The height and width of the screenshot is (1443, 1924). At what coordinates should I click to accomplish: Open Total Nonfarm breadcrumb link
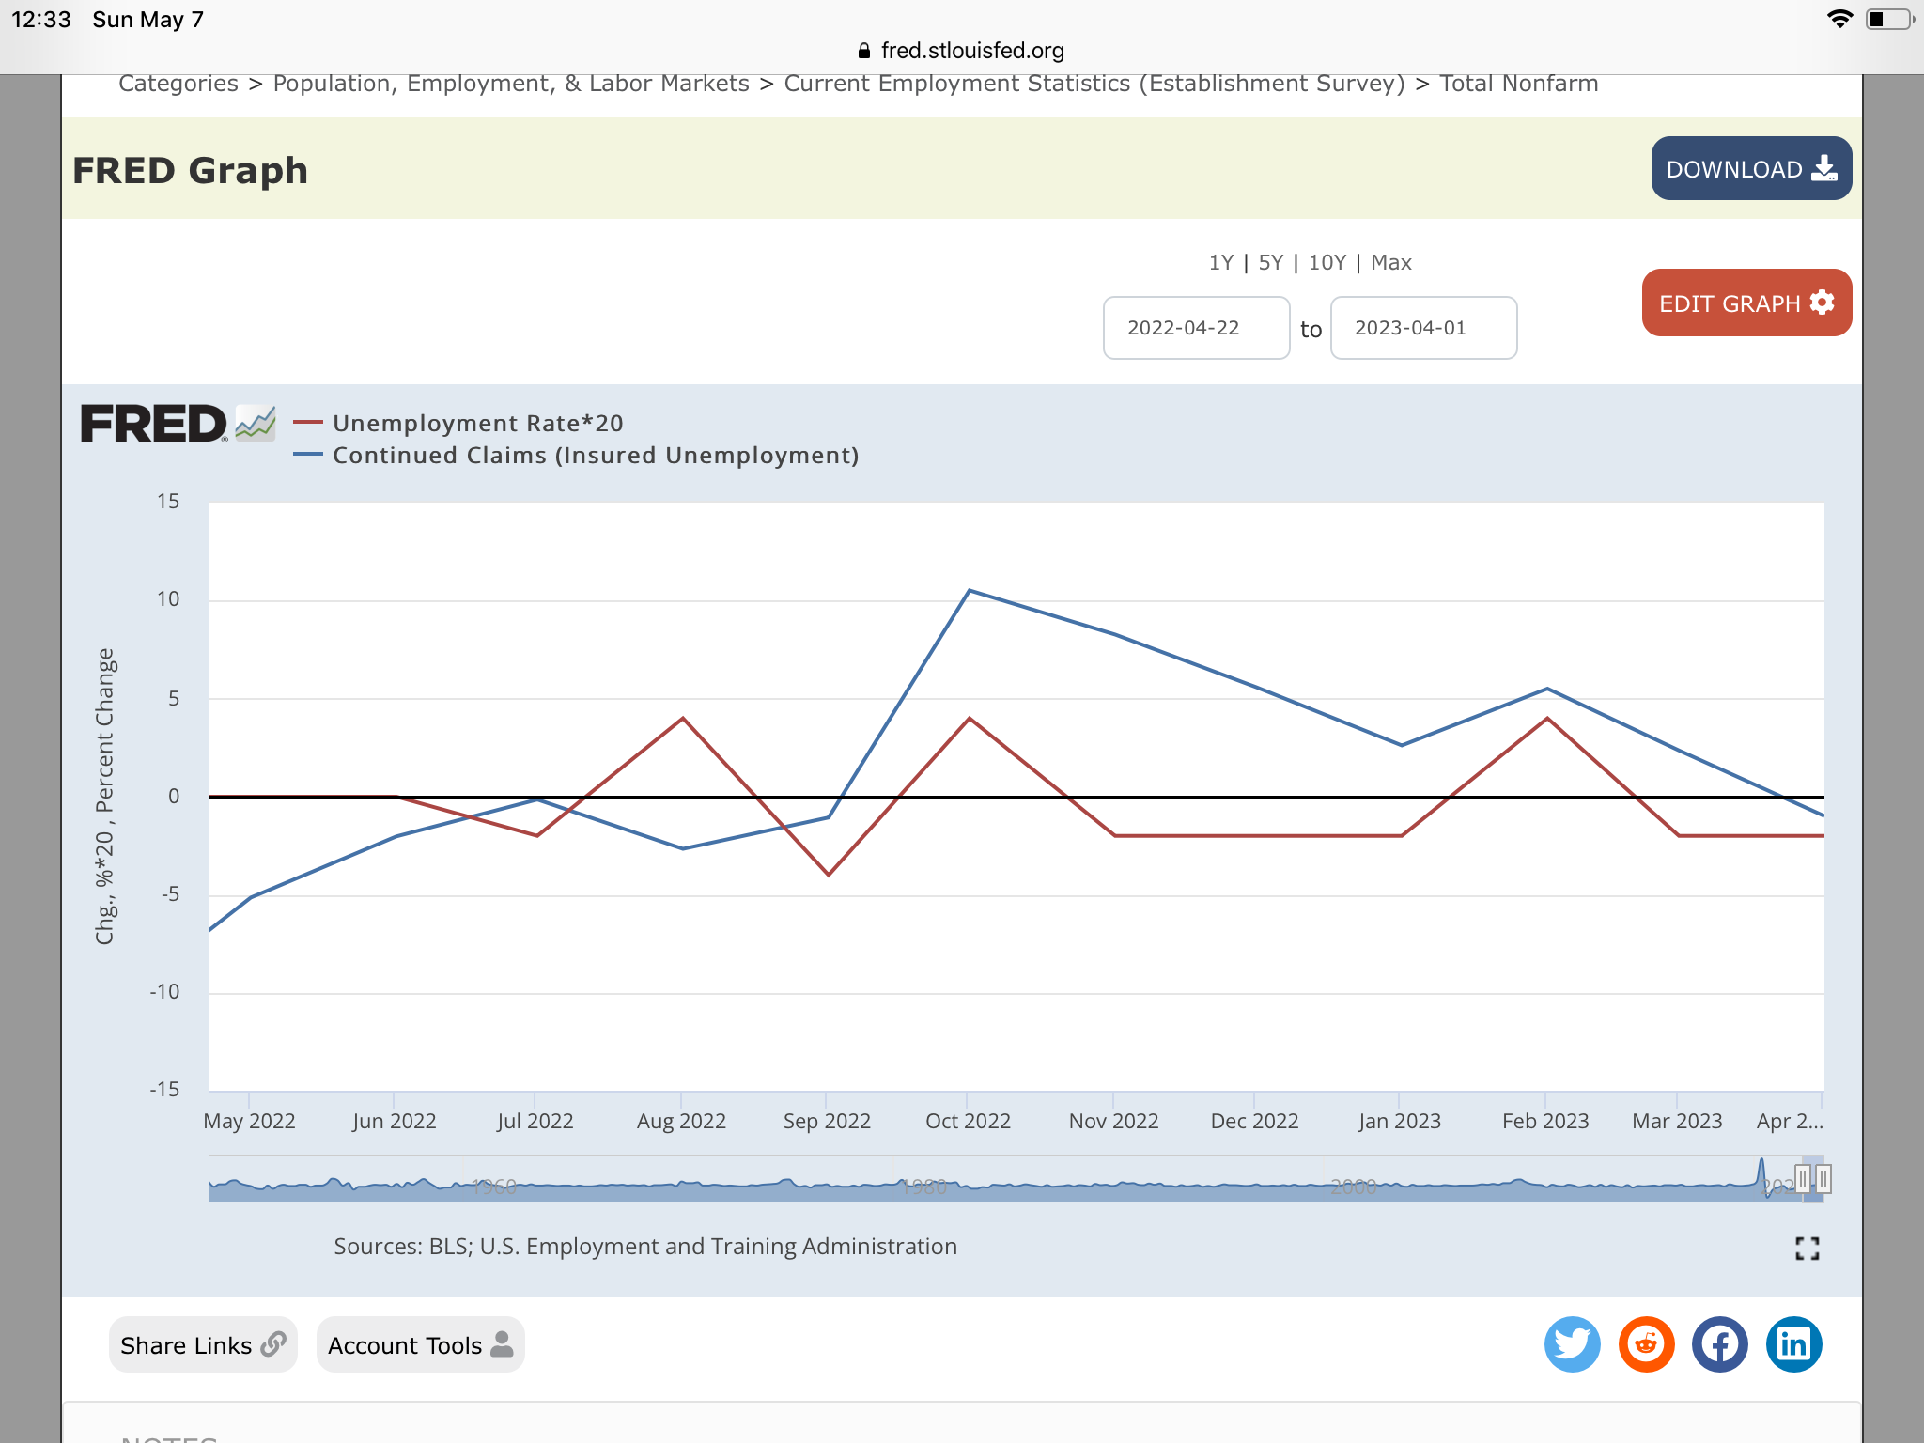pyautogui.click(x=1518, y=84)
